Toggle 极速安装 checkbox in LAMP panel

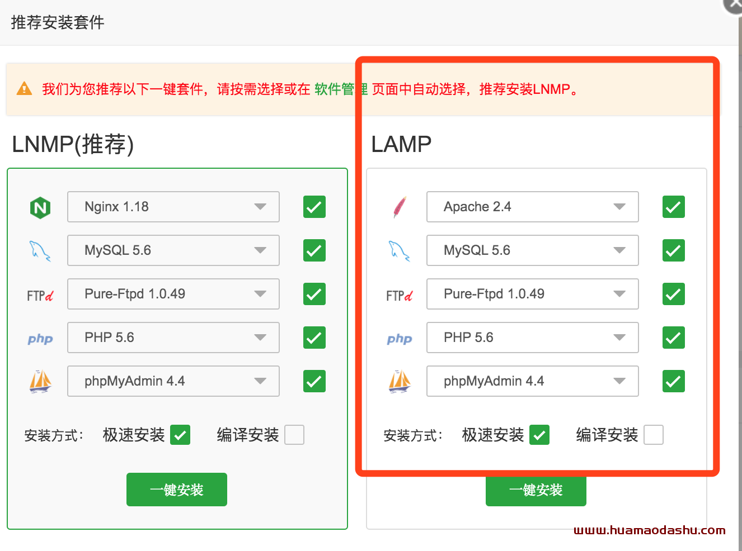539,435
